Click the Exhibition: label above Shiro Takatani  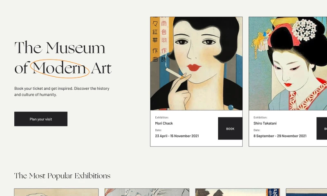[x=260, y=118]
